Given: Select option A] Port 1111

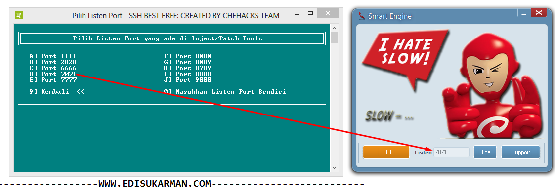Looking at the screenshot, I should (x=53, y=56).
